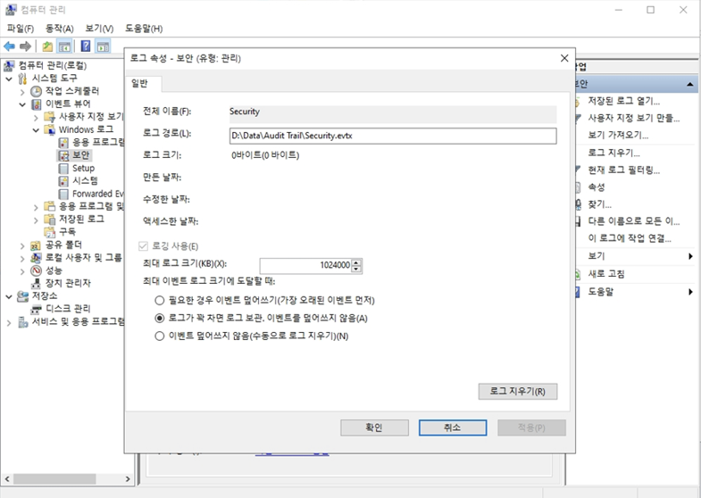Select the 이벤트 뷰어 icon

click(37, 104)
